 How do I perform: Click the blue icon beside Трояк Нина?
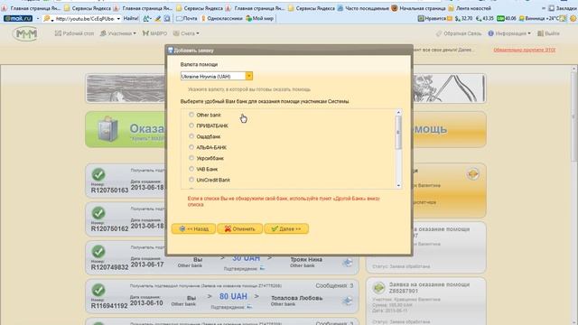point(347,263)
